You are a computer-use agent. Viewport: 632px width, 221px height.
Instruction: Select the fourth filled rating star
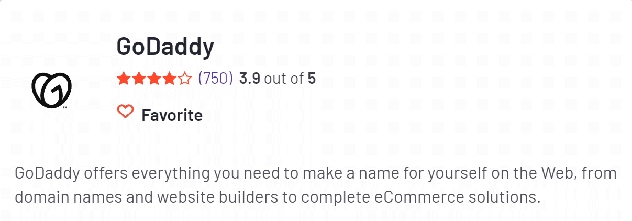[169, 79]
